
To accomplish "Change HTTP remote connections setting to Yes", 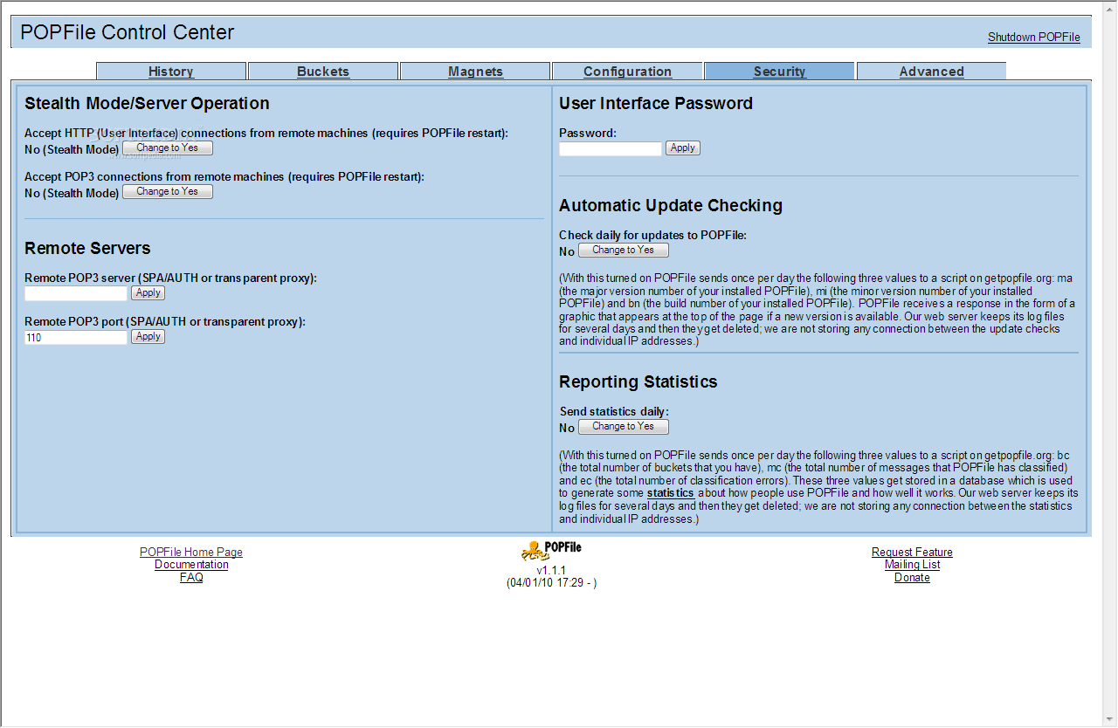I will [168, 148].
